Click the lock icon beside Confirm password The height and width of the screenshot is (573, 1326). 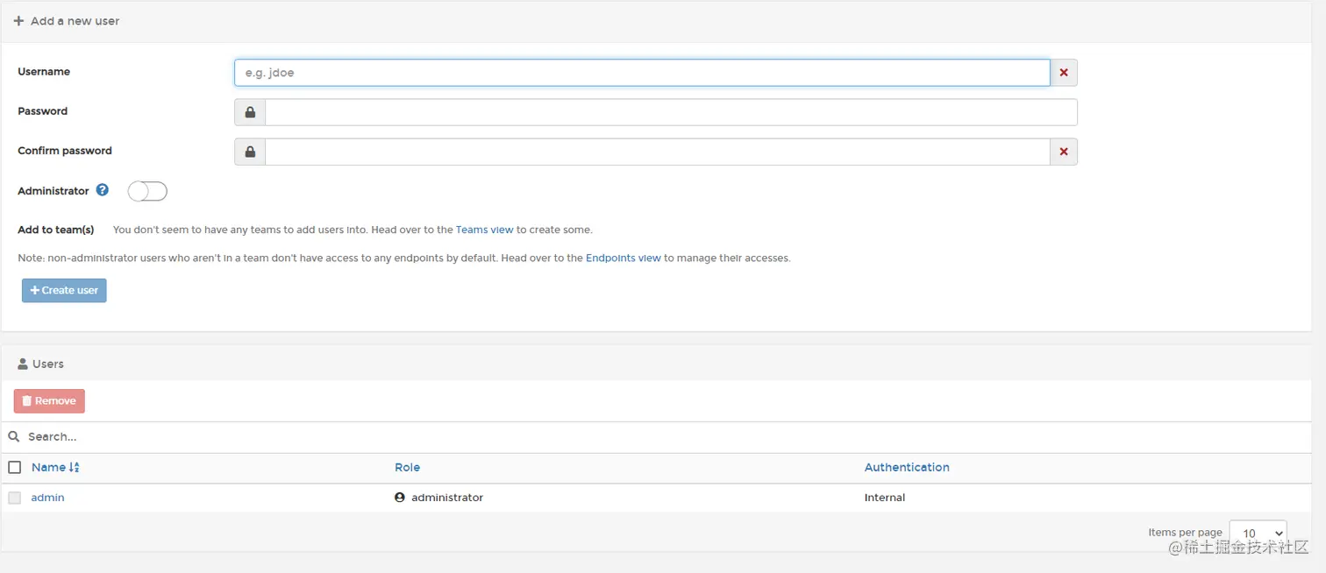(x=250, y=152)
